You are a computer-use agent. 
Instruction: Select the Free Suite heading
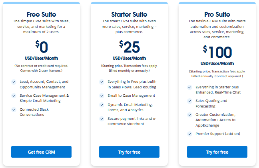(41, 14)
